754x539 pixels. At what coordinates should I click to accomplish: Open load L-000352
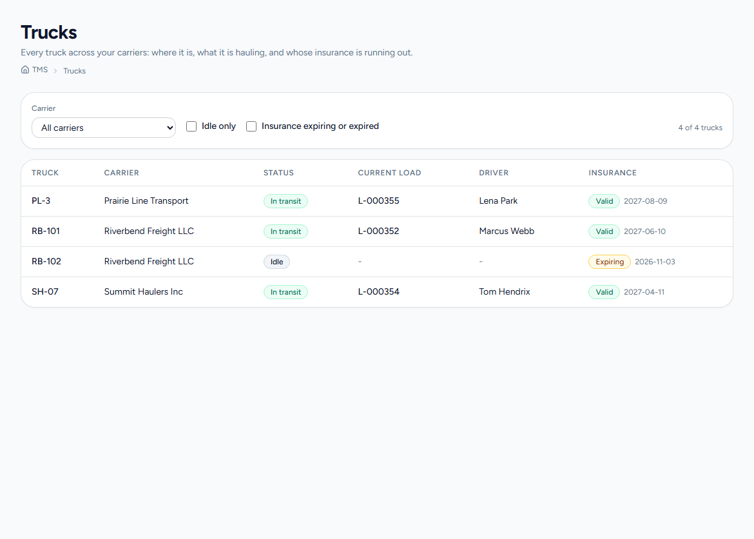(378, 231)
